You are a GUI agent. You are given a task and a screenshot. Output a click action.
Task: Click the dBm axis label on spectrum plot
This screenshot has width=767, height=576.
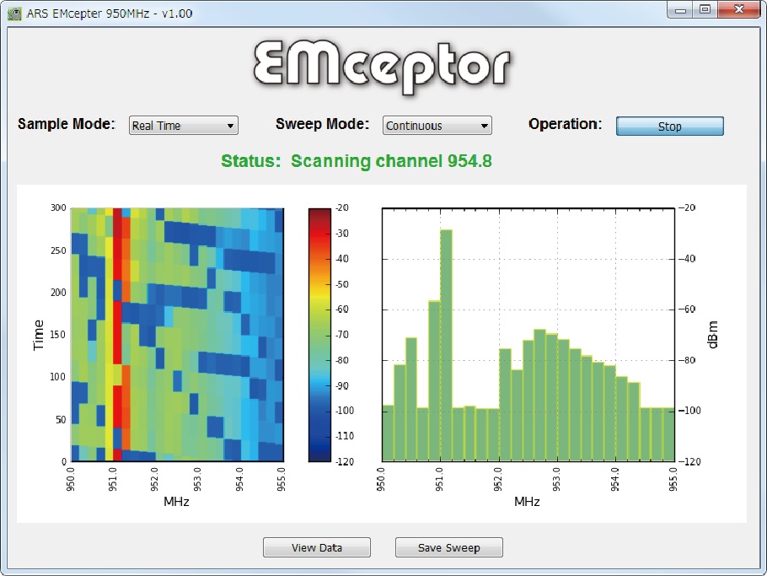click(713, 335)
